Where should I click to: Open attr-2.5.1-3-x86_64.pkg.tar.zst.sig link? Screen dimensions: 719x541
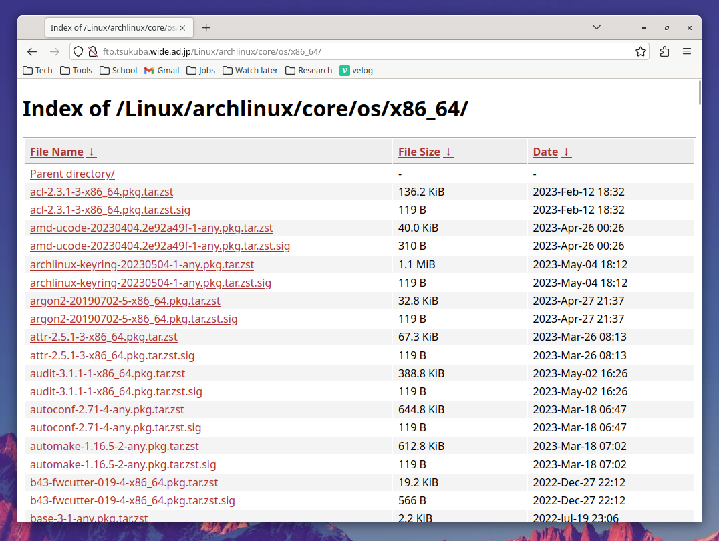(x=112, y=356)
